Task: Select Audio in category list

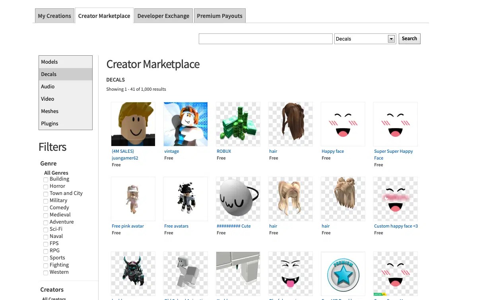Action: (x=66, y=86)
